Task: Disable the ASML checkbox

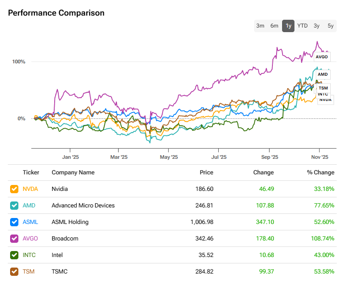Action: tap(14, 222)
